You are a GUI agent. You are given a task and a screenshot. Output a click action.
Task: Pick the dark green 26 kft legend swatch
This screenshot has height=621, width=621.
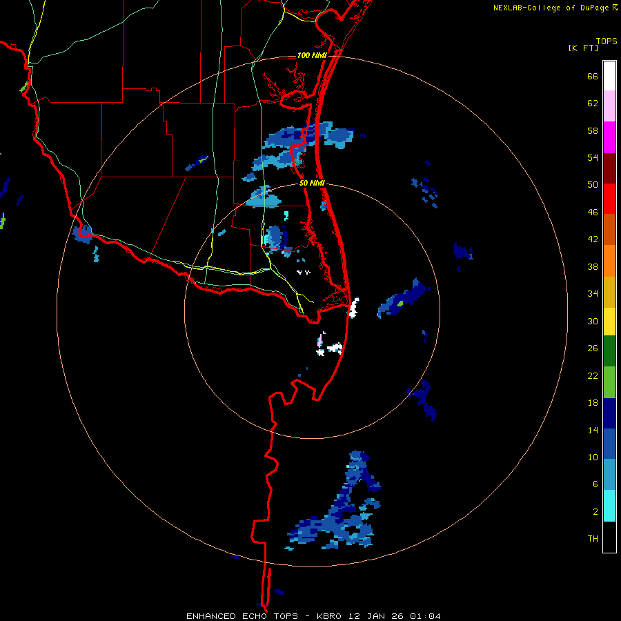coord(609,351)
